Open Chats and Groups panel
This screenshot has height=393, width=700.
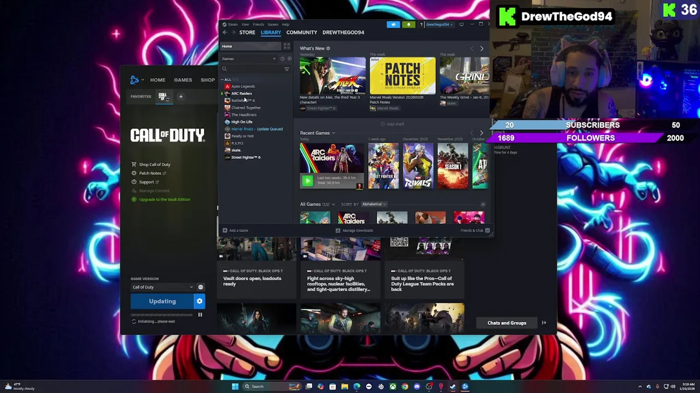[507, 323]
